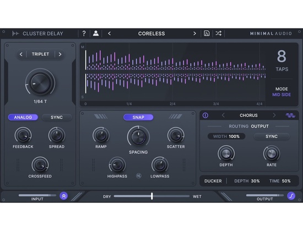This screenshot has height=231, width=303.
Task: Click the ducker TIME 50% value
Action: tap(280, 181)
